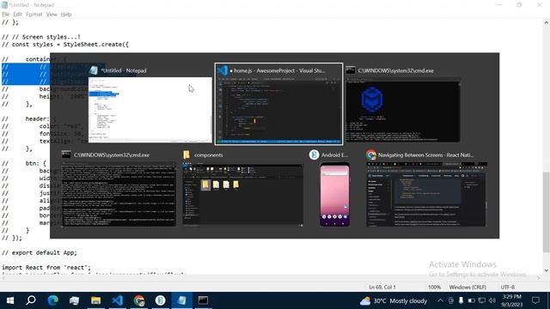
Task: Switch to the components folder thumbnail
Action: click(x=242, y=195)
